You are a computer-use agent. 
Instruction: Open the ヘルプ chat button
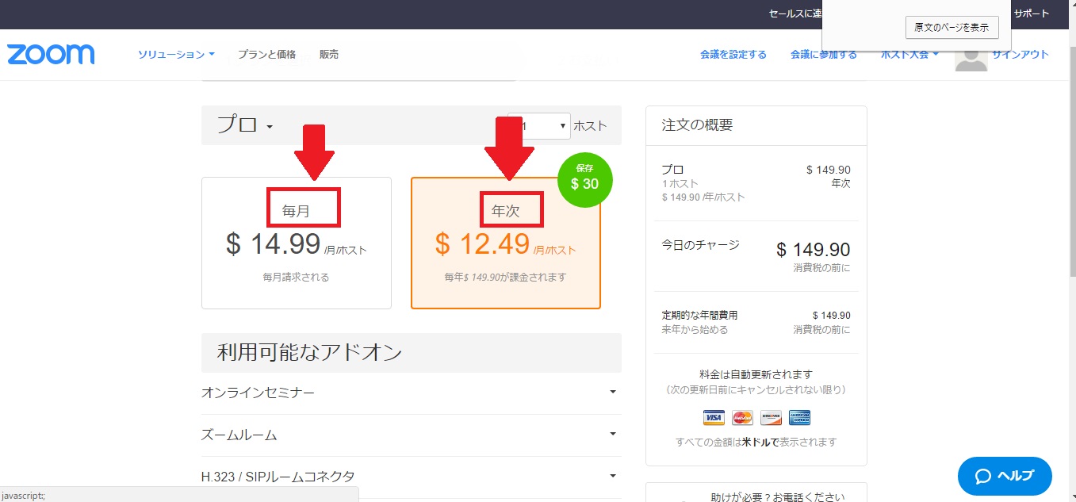[x=1005, y=476]
